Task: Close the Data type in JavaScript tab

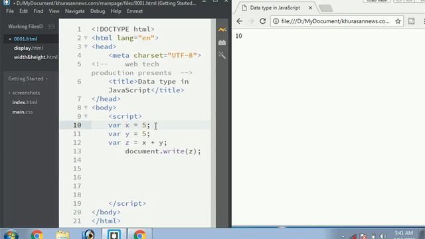Action: [310, 8]
